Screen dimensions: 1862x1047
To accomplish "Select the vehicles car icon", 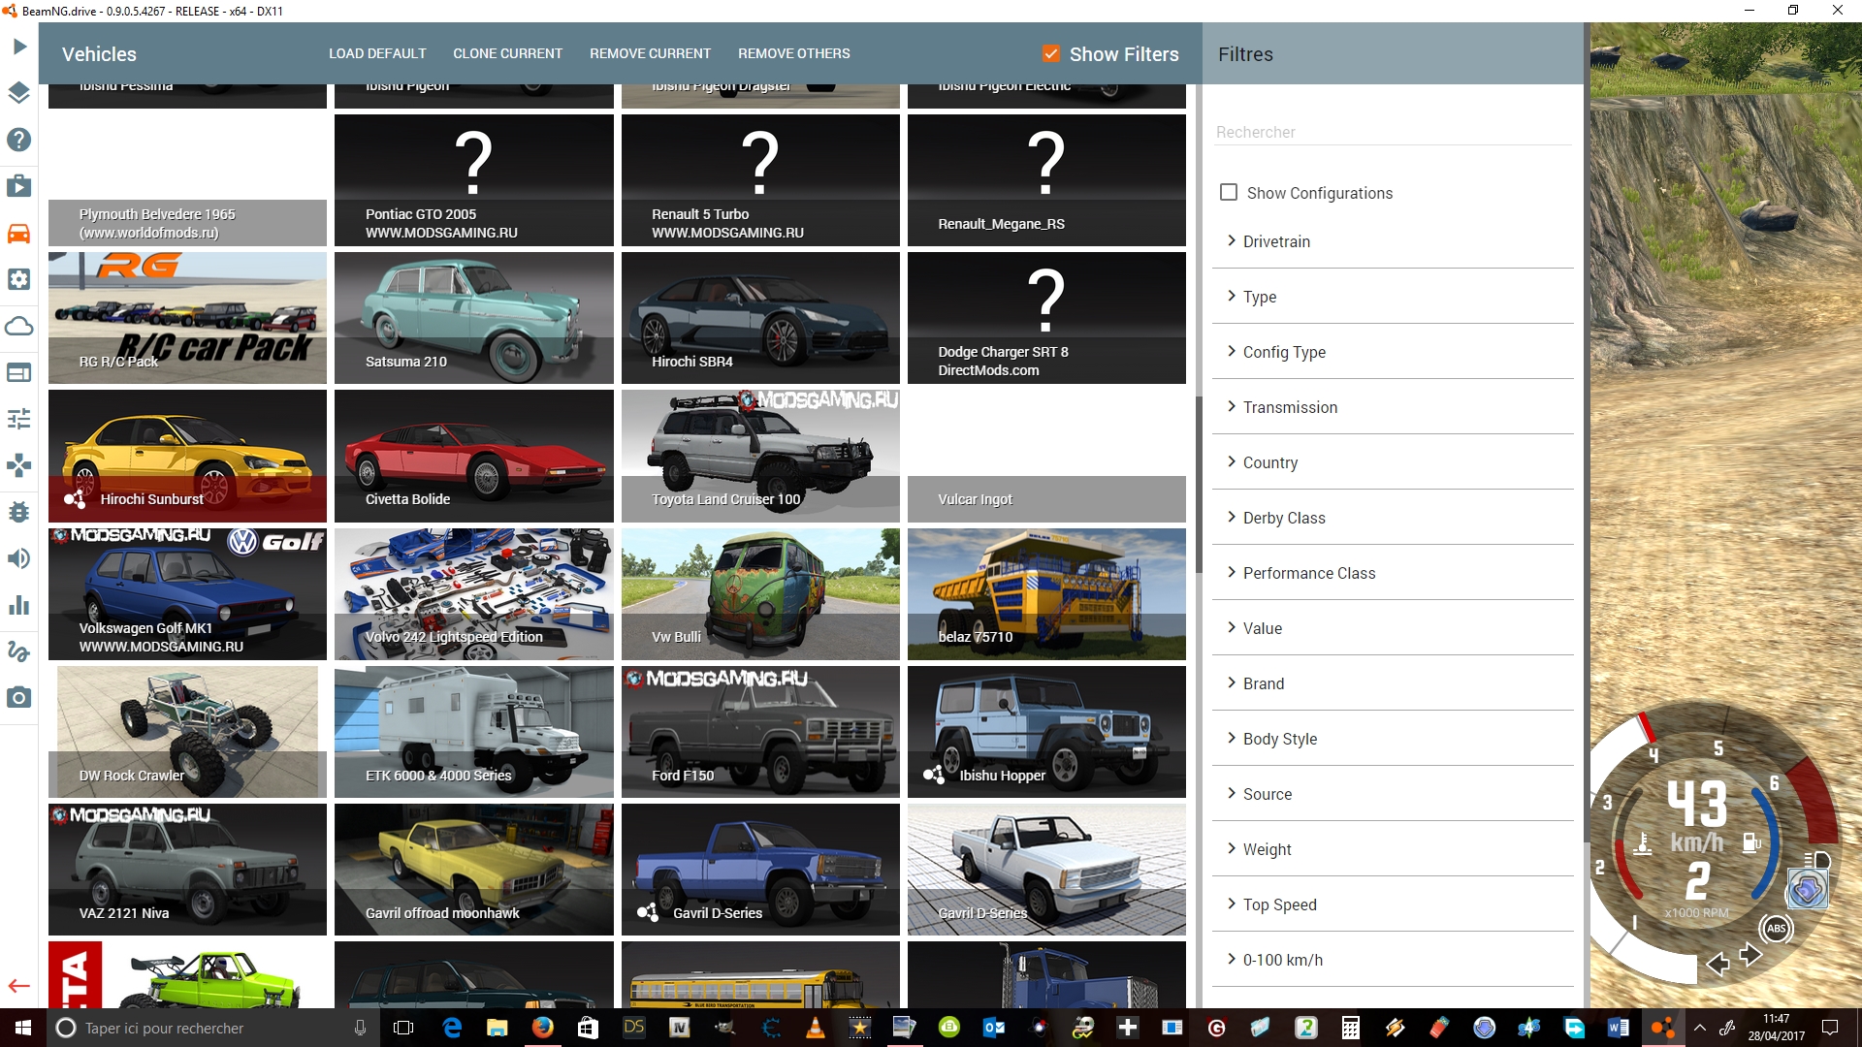I will [19, 233].
